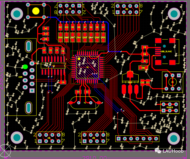Screen dimensions: 190x159
Task: Select the diode below resistor R1
Action: [x=143, y=68]
